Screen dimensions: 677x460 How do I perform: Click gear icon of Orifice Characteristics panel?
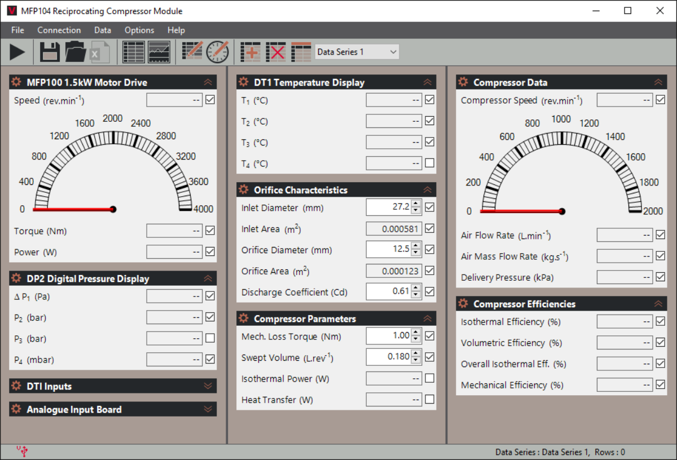point(243,189)
